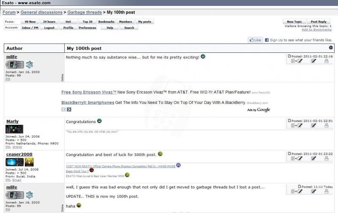This screenshot has height=213, width=338.
Task: Open the Garbage threads breadcrumb link
Action: [84, 12]
